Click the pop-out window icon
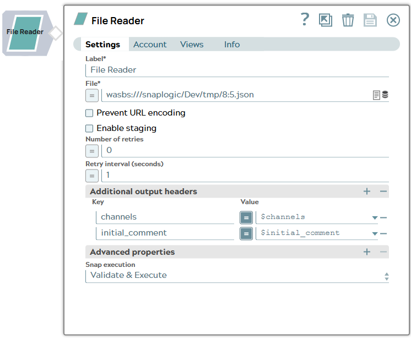This screenshot has width=411, height=339. (x=326, y=20)
